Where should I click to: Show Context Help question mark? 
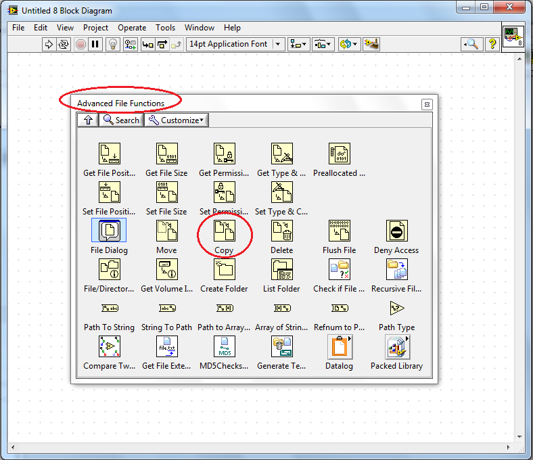tap(492, 44)
